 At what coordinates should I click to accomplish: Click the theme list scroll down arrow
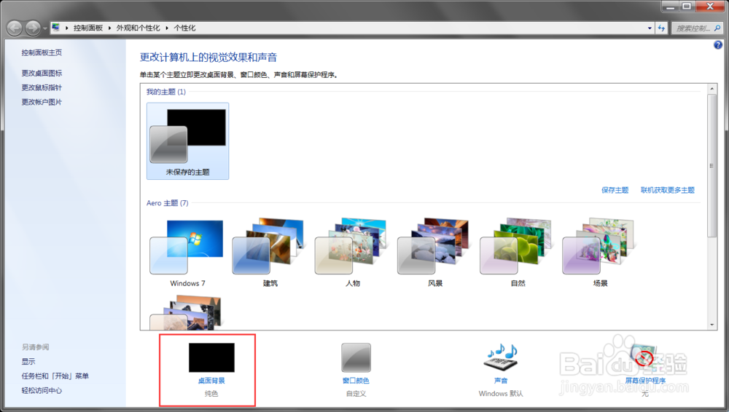click(712, 325)
